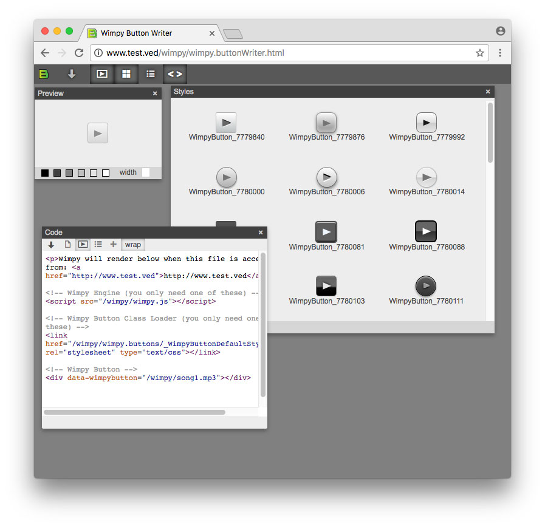Choose style WimpyButton_7780088
Image resolution: width=545 pixels, height=527 pixels.
427,236
